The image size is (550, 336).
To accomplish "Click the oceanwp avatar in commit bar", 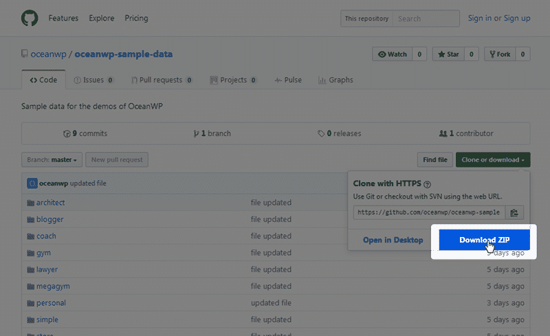I will [x=32, y=183].
